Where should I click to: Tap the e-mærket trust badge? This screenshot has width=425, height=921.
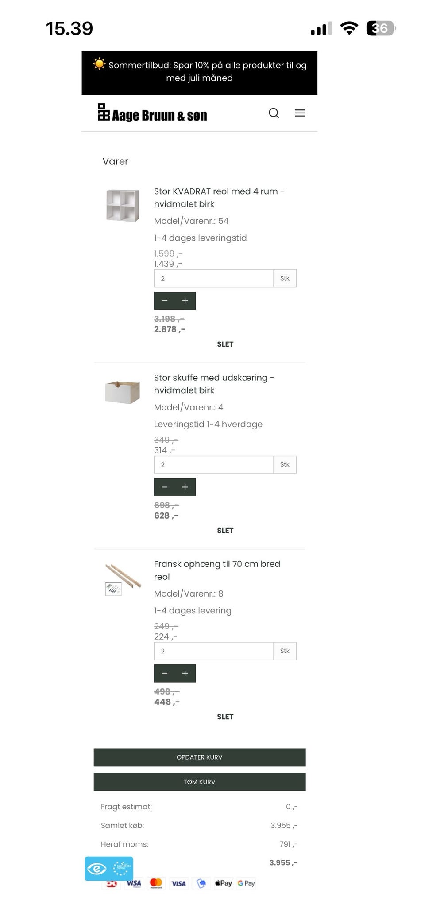pos(109,868)
